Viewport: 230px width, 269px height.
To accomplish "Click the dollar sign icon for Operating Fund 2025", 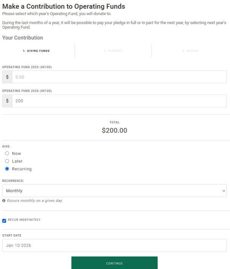I will point(7,77).
